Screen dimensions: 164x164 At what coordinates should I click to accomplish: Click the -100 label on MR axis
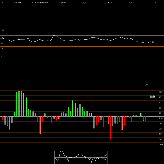tap(161, 145)
